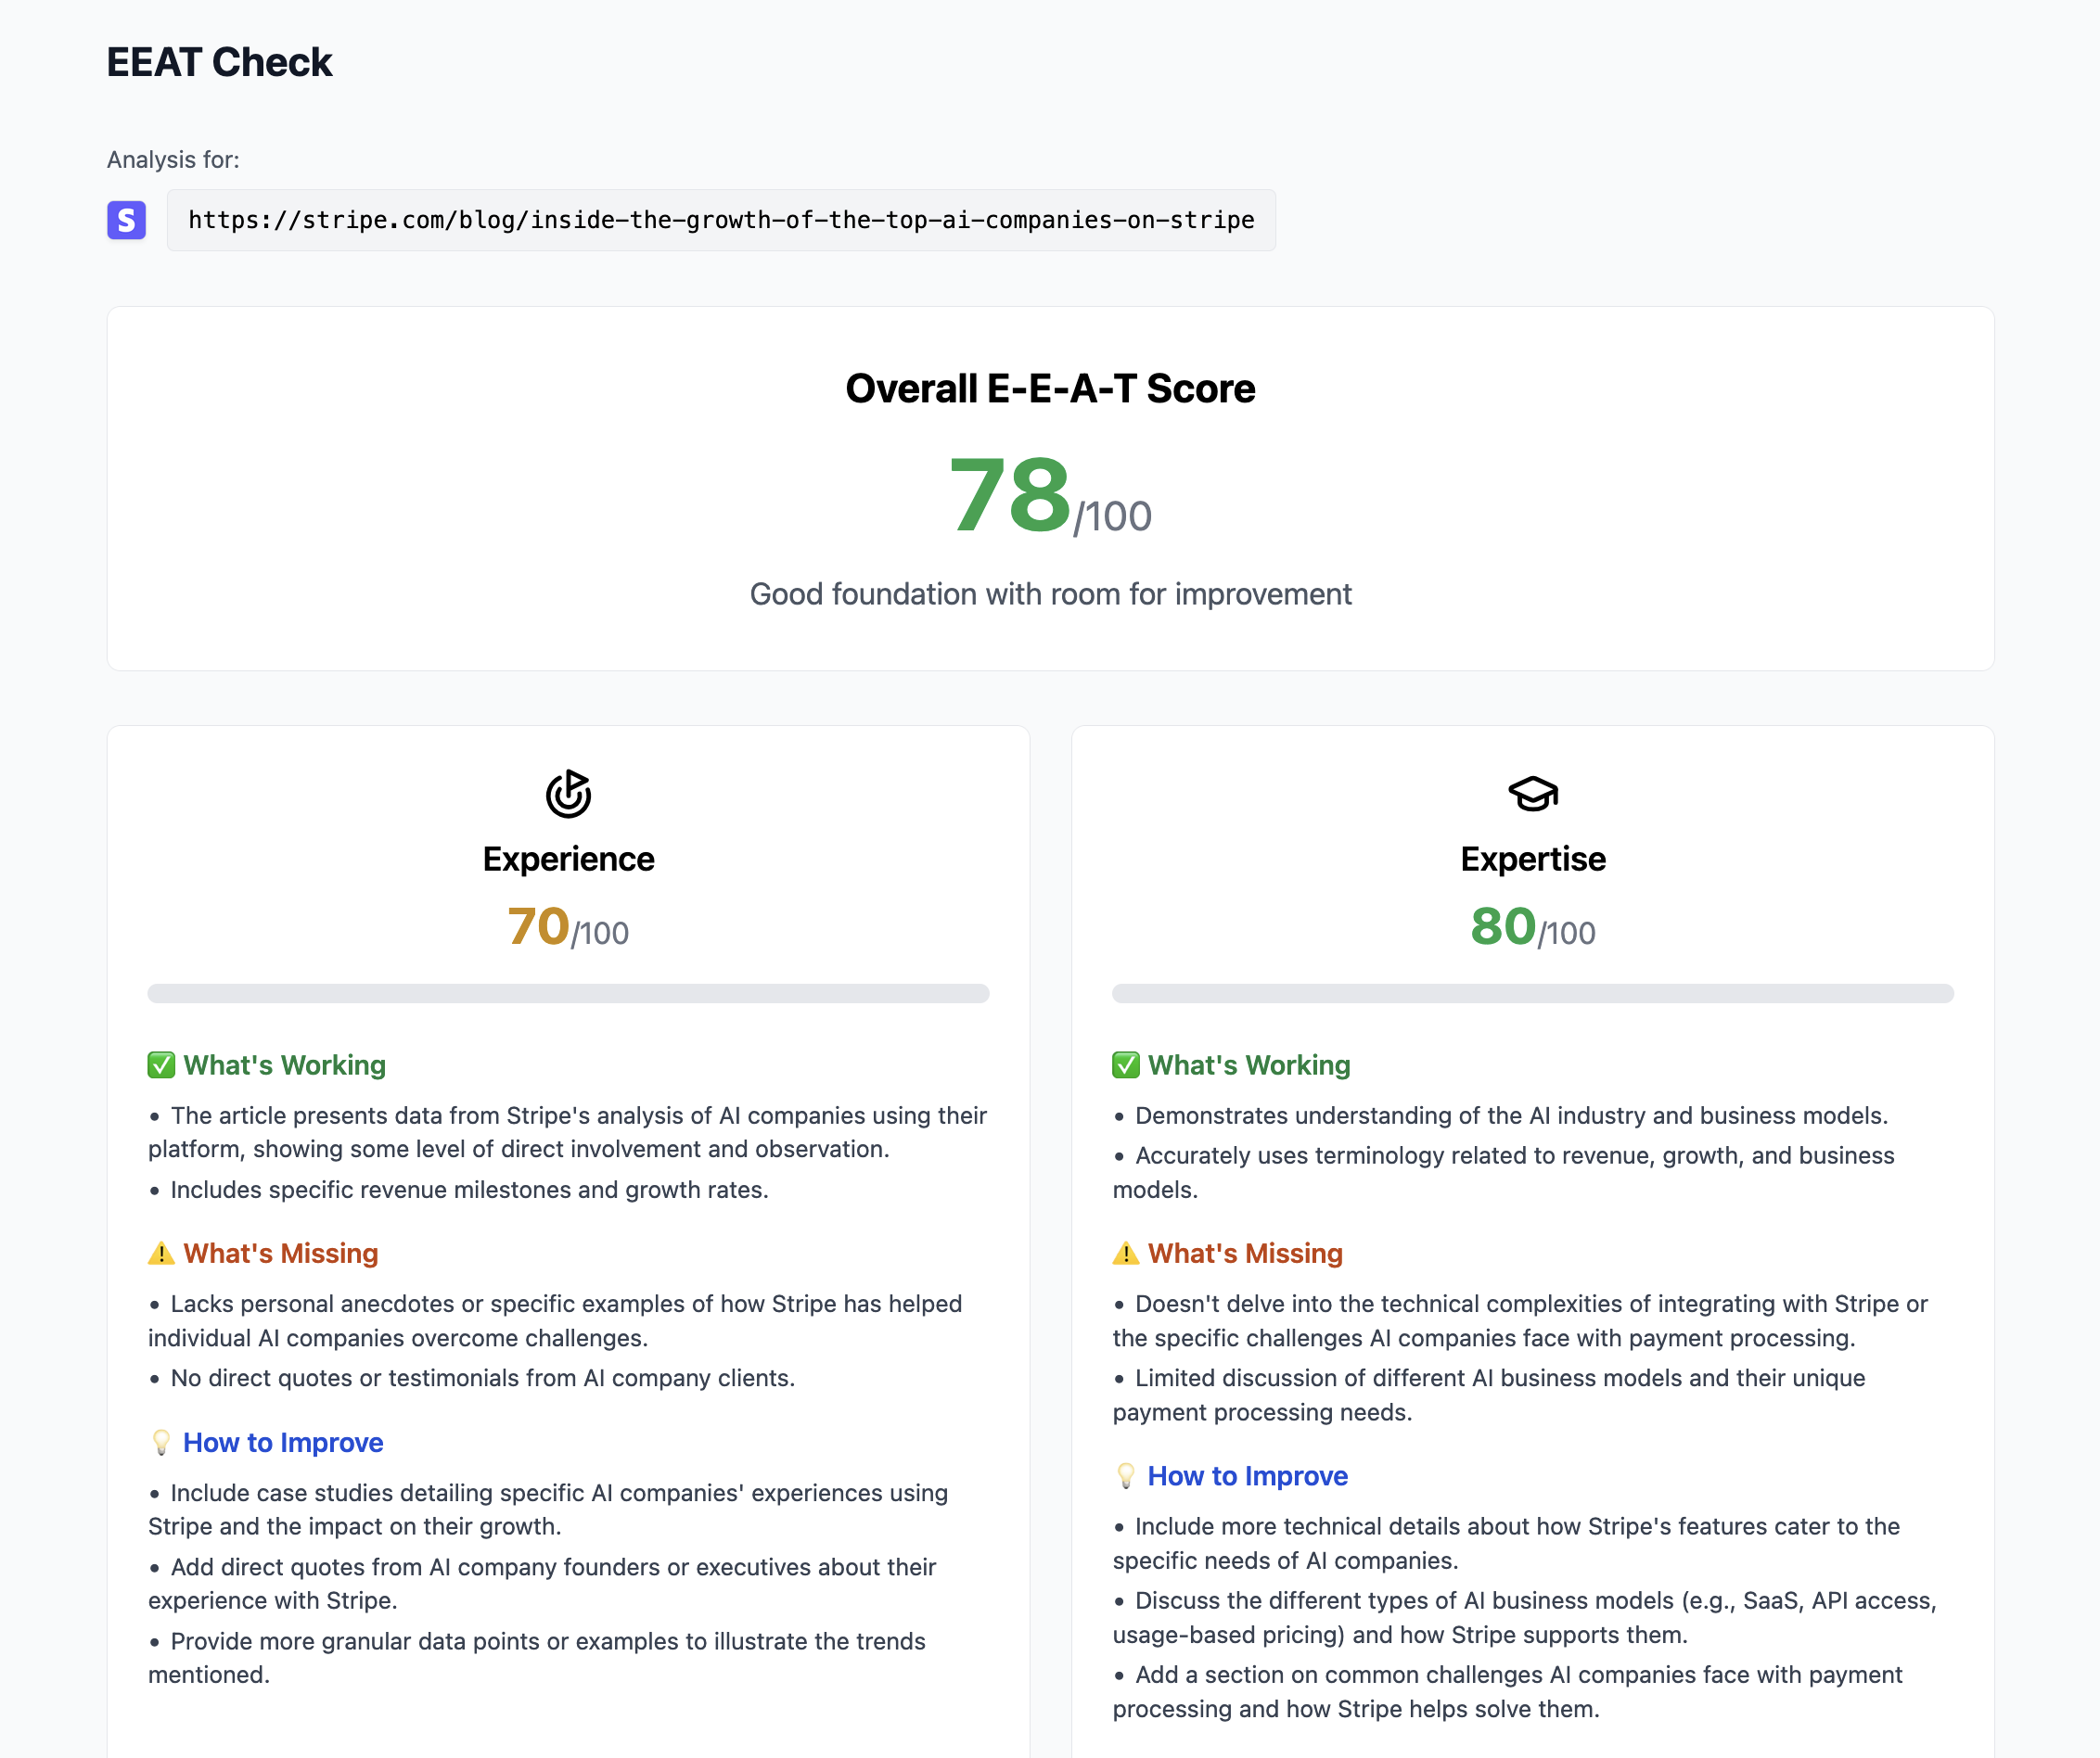Click the purple Stripe favicon
The image size is (2100, 1758).
pos(126,220)
